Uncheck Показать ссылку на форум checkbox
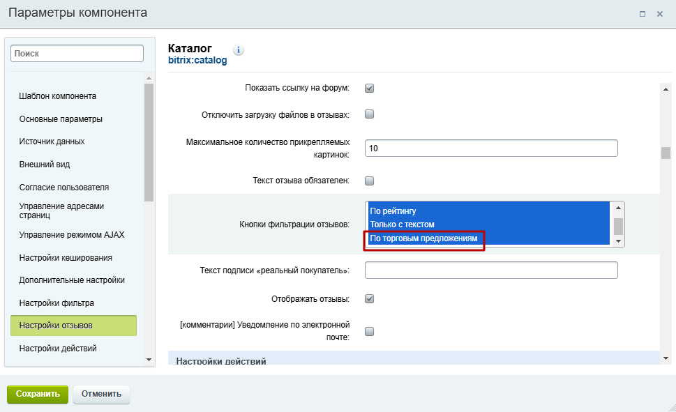676x412 pixels. [370, 89]
